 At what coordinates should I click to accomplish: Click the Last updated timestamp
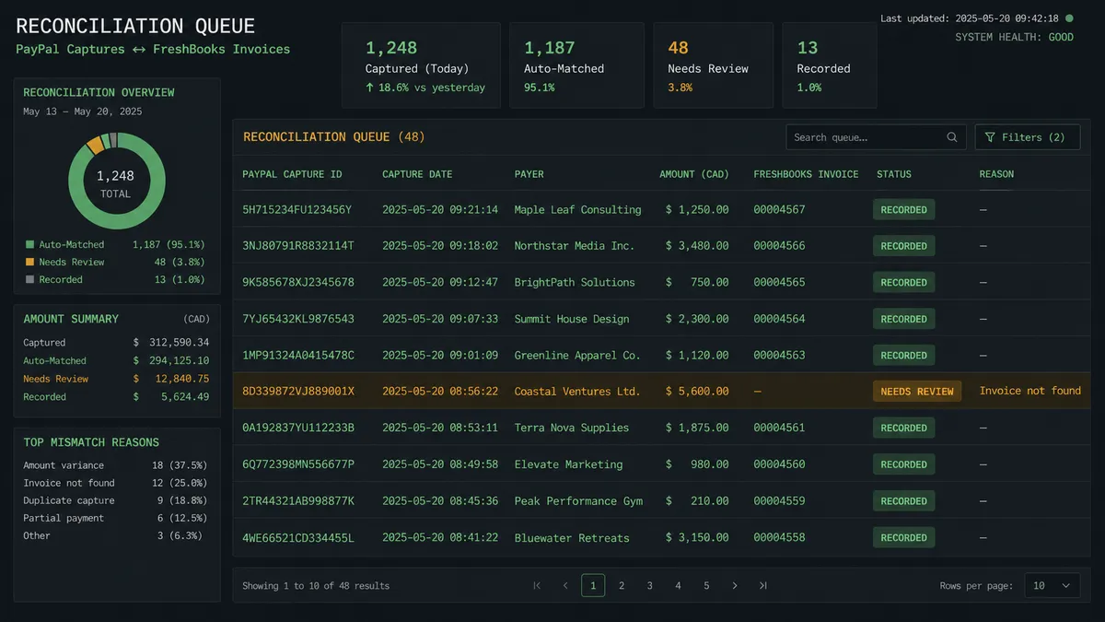pyautogui.click(x=970, y=18)
